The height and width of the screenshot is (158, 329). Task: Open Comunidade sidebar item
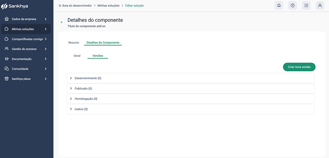click(x=26, y=69)
